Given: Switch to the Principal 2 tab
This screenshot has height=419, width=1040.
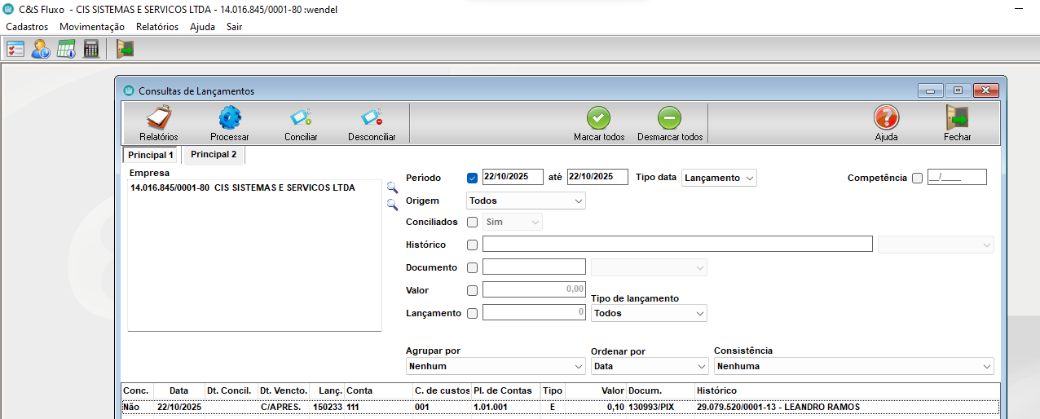Looking at the screenshot, I should [214, 154].
